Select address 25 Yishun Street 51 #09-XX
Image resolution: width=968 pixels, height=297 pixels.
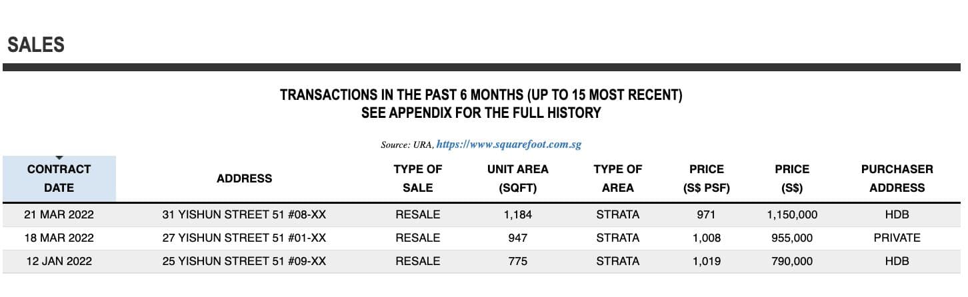point(245,261)
